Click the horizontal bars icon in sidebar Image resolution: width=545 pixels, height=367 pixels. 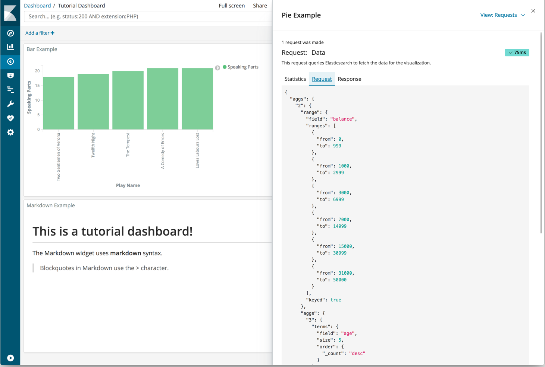(10, 90)
